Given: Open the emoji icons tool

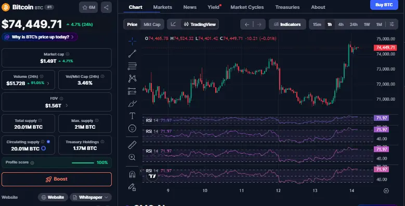Looking at the screenshot, I should (132, 128).
